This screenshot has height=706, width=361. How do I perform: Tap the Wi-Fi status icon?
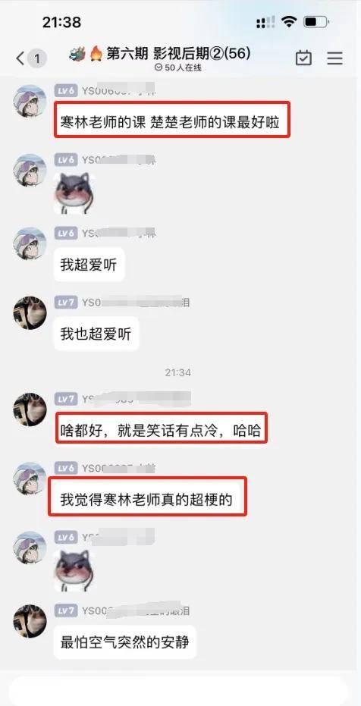point(288,21)
